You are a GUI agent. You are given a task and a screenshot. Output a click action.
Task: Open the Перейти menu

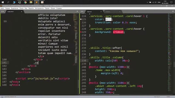point(31,8)
